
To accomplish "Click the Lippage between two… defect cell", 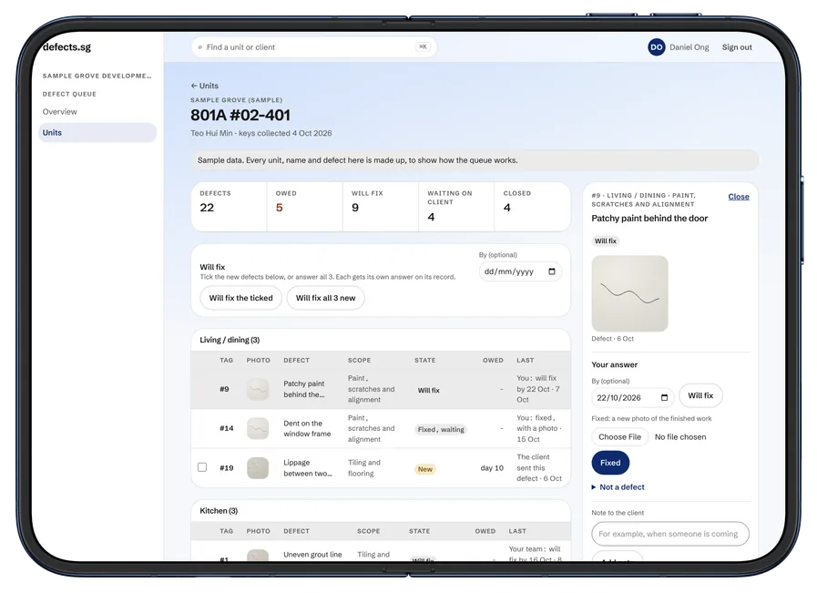I will [x=308, y=468].
